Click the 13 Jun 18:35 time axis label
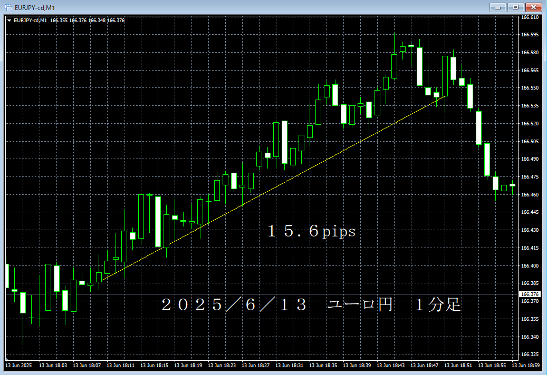Viewport: 547px width, 375px height. point(323,365)
